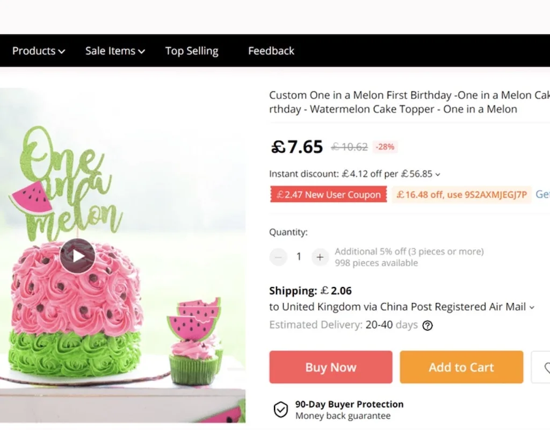This screenshot has width=550, height=430.
Task: Click the wishlist heart icon
Action: 544,368
